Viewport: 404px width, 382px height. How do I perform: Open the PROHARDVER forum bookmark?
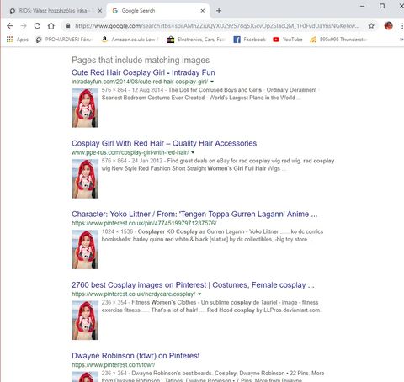tap(65, 40)
